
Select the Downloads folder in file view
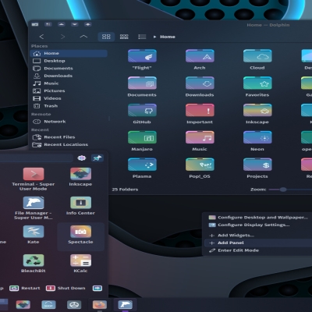tap(200, 83)
